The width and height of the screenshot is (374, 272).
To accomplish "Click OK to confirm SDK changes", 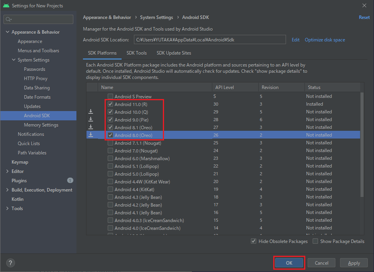I will click(x=289, y=263).
